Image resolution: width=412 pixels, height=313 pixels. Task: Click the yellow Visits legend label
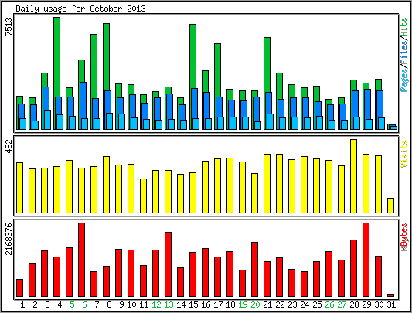click(404, 154)
